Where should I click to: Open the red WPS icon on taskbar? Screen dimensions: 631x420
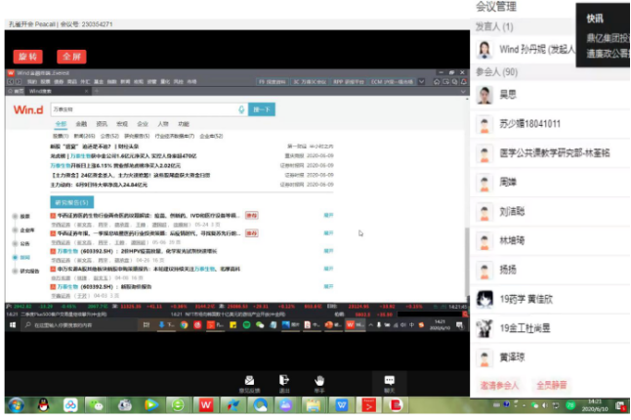pos(206,404)
